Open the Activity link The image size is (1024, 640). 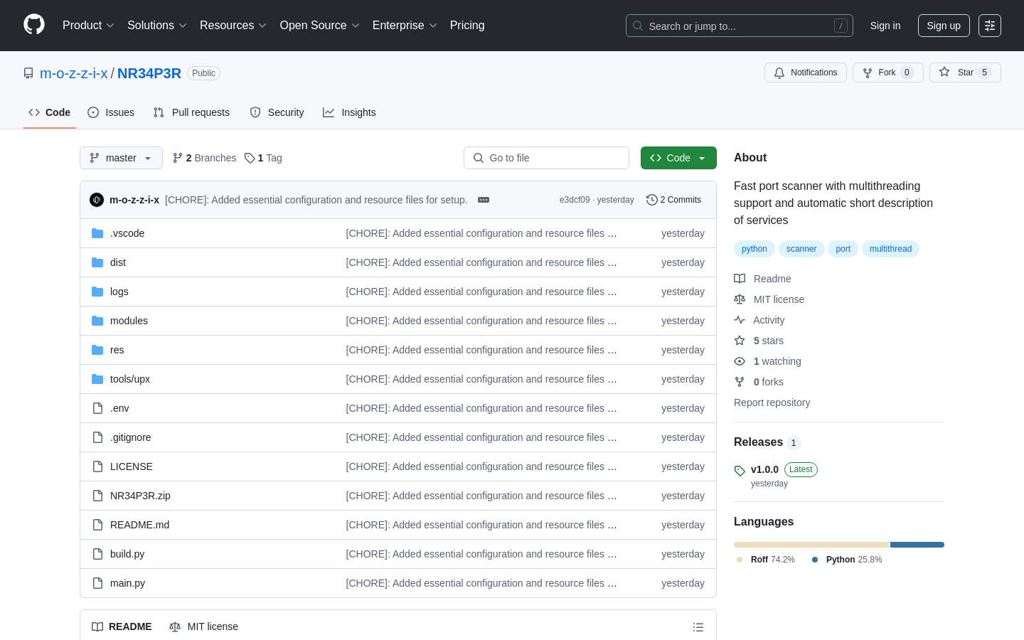(x=759, y=320)
